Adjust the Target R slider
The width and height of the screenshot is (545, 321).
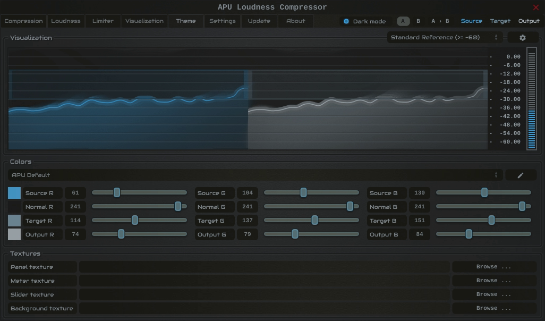pos(139,220)
